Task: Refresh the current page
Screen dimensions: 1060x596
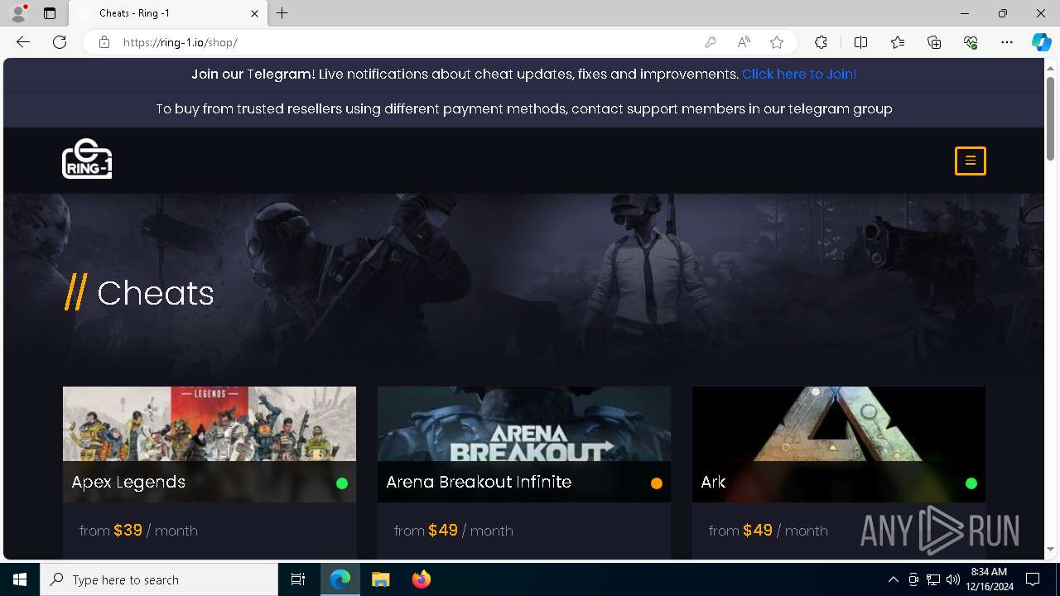Action: 60,42
